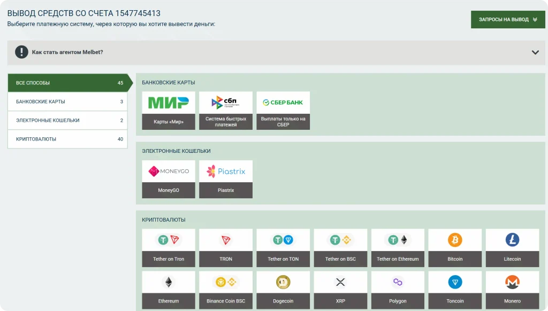Select the Dogecoin icon
The height and width of the screenshot is (311, 548).
pyautogui.click(x=283, y=282)
